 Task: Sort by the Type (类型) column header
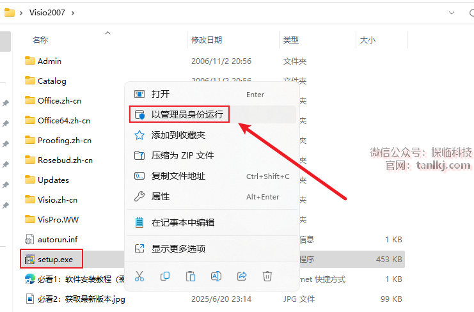pos(291,40)
